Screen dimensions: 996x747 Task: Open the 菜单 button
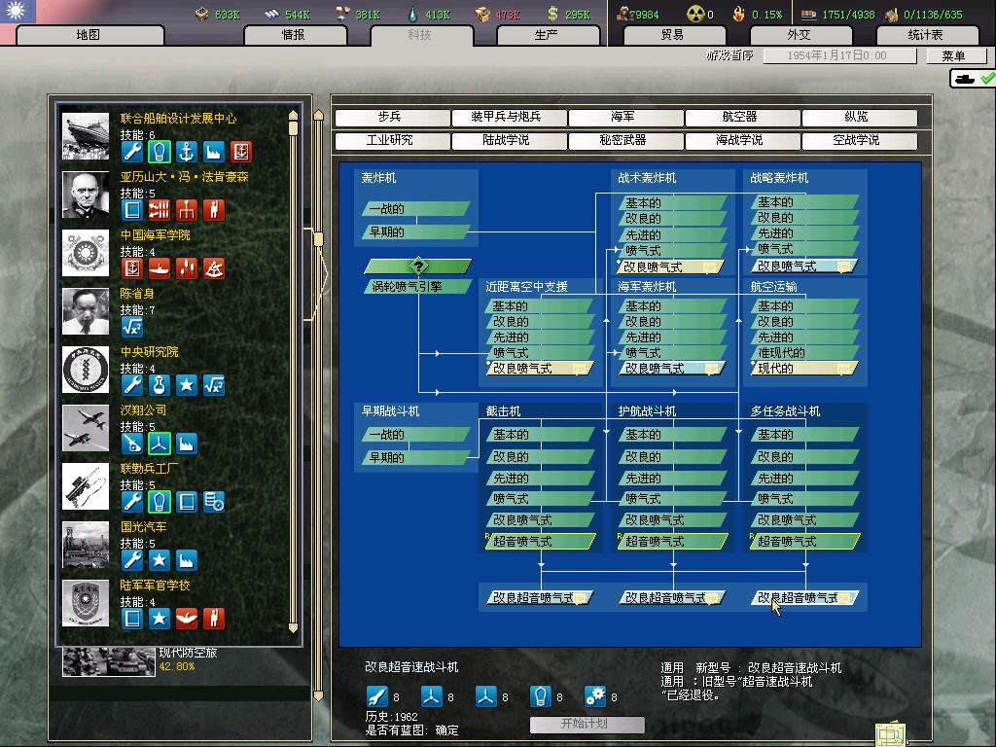[953, 56]
